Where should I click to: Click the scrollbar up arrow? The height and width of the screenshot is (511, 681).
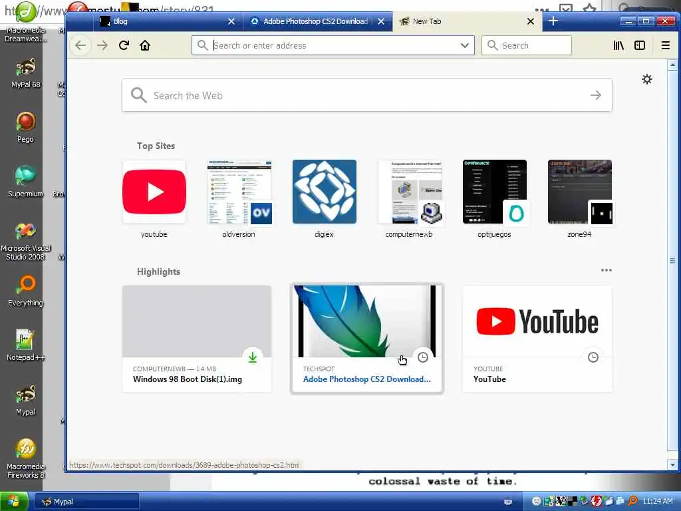pos(672,65)
